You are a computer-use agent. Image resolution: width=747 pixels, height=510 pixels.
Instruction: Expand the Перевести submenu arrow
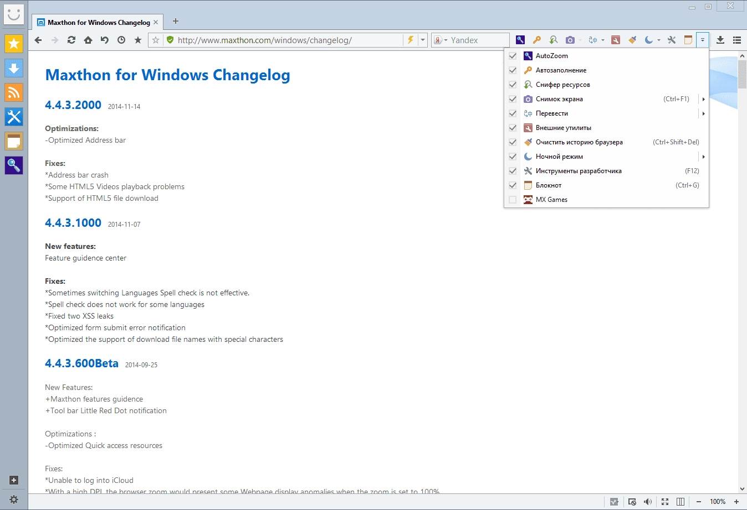(x=703, y=113)
